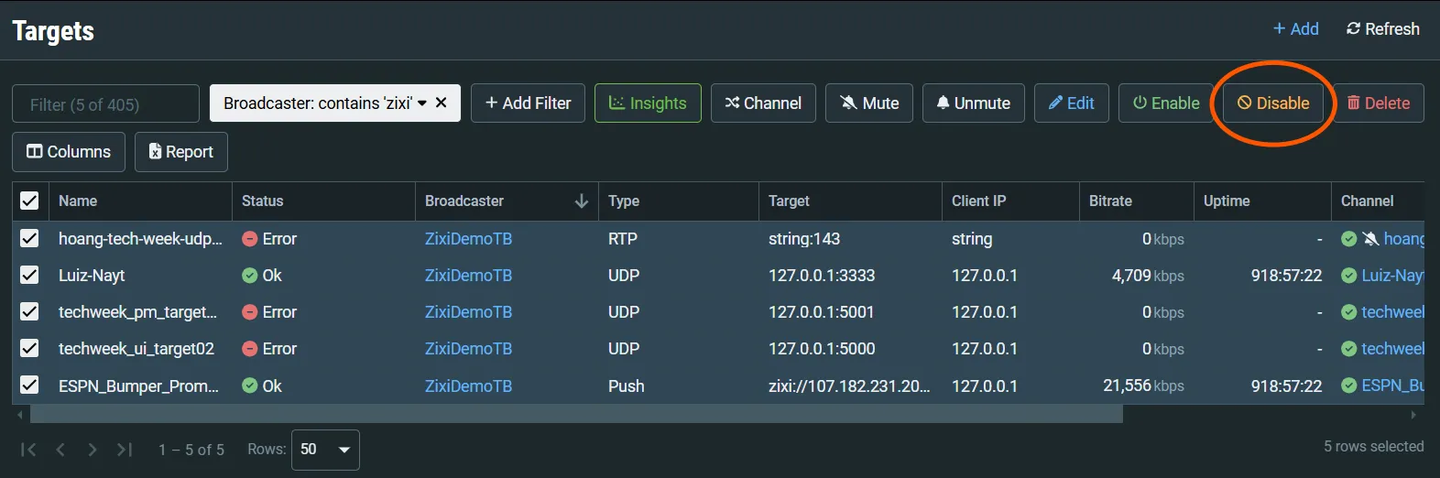This screenshot has height=478, width=1440.
Task: Click the Error status icon for hoang-tech-week-udp
Action: coord(249,239)
